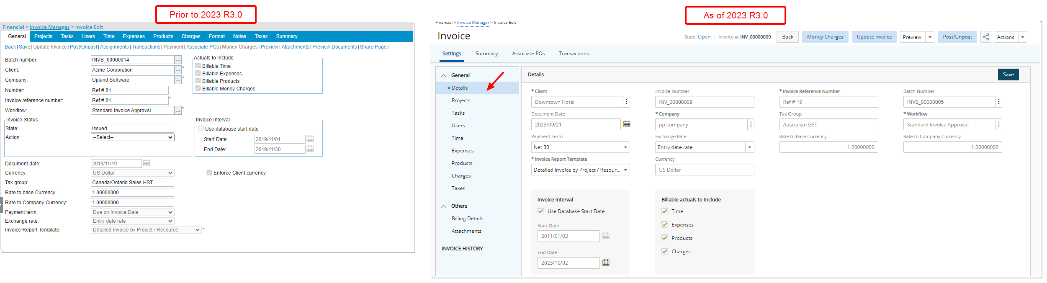
Task: Uncheck Charges under Billable actuals to Include
Action: coord(665,251)
